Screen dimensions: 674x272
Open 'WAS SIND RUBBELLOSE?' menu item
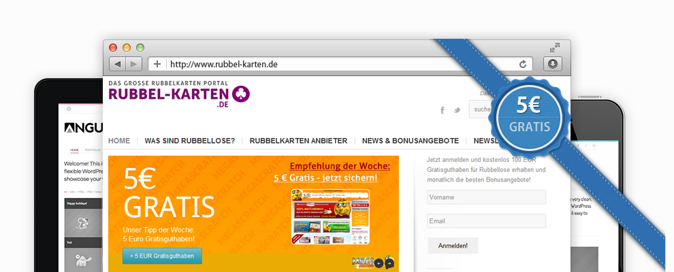[190, 141]
